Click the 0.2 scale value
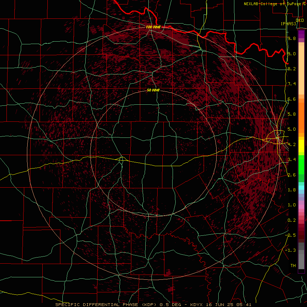Screen dimensions: 307x307 [x=292, y=220]
